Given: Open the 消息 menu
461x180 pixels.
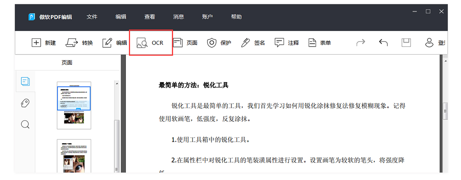Looking at the screenshot, I should pyautogui.click(x=179, y=17).
